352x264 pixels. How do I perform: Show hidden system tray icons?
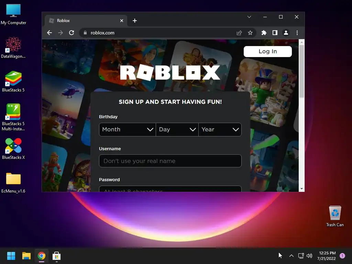(x=291, y=256)
